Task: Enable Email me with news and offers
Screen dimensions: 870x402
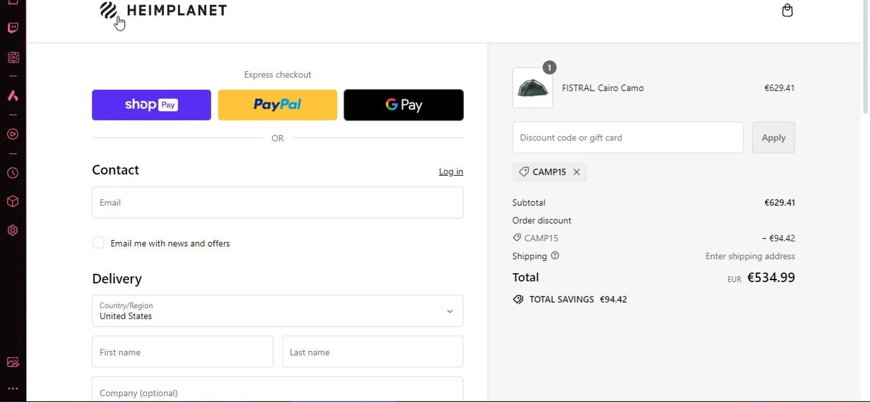Action: click(99, 243)
